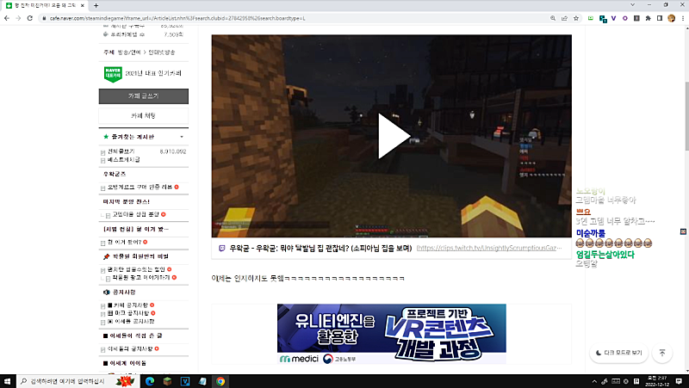
Task: Open the Windows notification center
Action: tap(679, 381)
